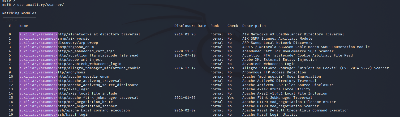Click the 'normal' rank of the arp_sweep row
This screenshot has width=400, height=117.
pos(217,43)
